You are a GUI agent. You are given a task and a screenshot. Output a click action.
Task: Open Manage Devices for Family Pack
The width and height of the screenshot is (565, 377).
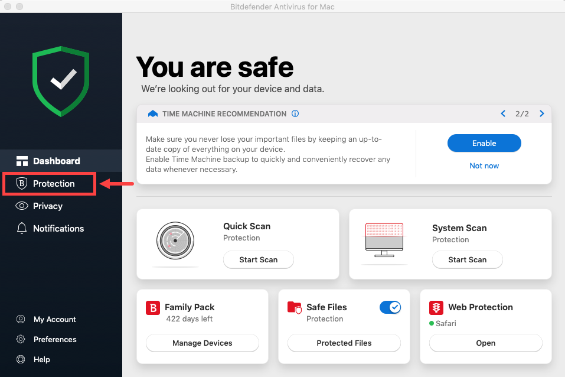coord(202,343)
